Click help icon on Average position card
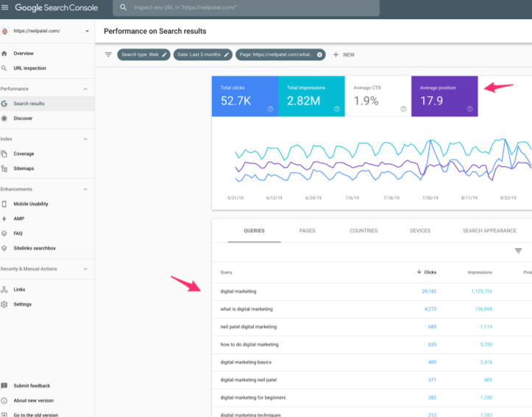This screenshot has height=417, width=532. (x=470, y=109)
